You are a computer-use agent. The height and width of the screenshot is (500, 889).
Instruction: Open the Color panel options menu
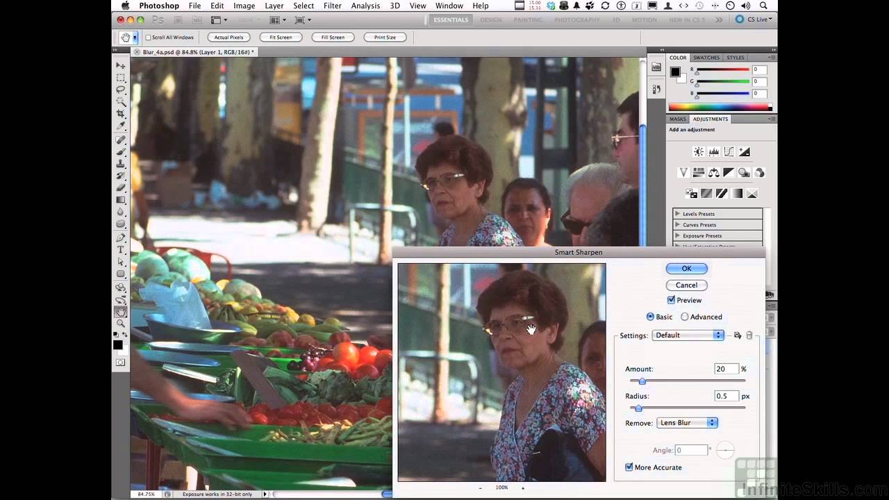[x=772, y=58]
